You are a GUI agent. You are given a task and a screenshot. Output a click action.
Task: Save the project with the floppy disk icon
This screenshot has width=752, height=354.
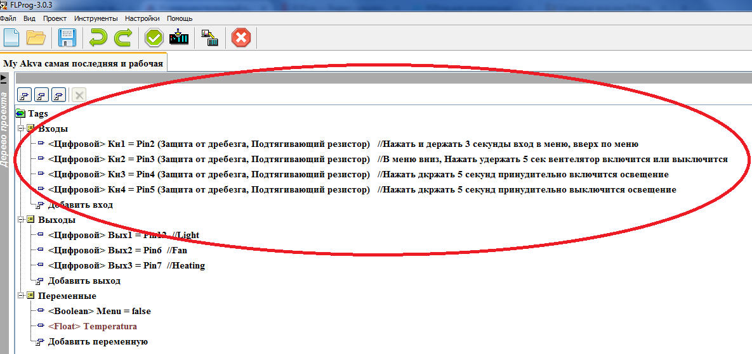coord(68,38)
